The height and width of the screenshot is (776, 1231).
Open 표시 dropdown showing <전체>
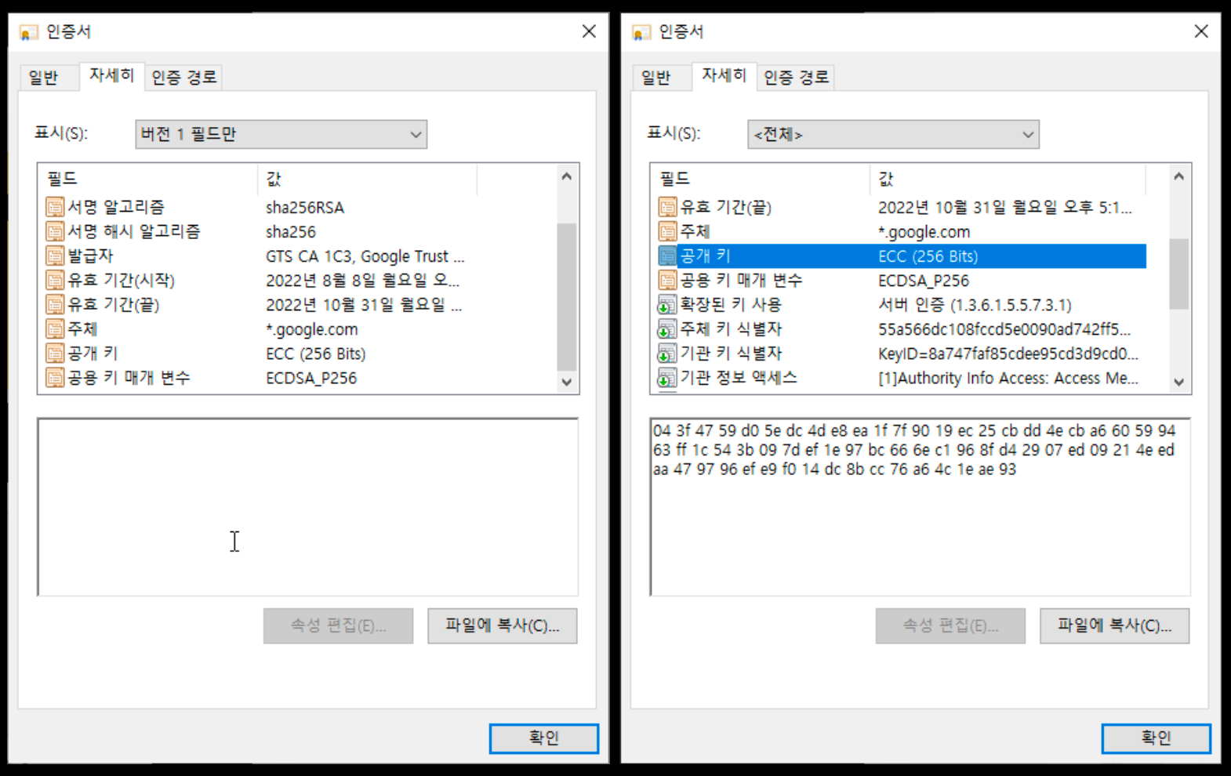893,134
